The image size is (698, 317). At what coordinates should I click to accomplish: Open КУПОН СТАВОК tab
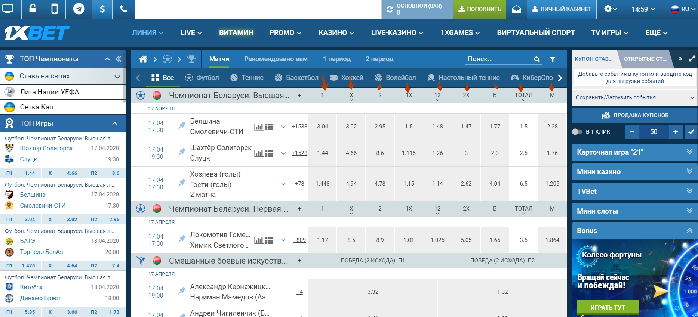[594, 59]
